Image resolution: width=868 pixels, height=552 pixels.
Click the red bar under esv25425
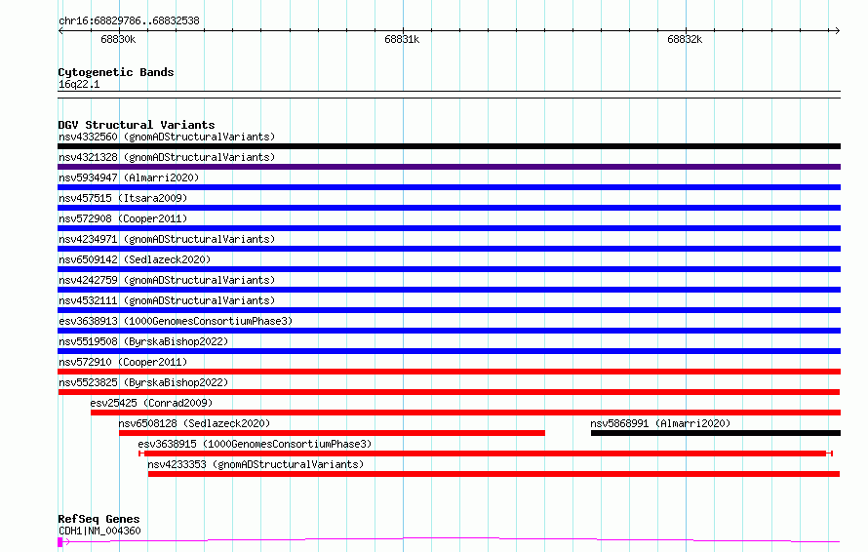click(x=465, y=413)
